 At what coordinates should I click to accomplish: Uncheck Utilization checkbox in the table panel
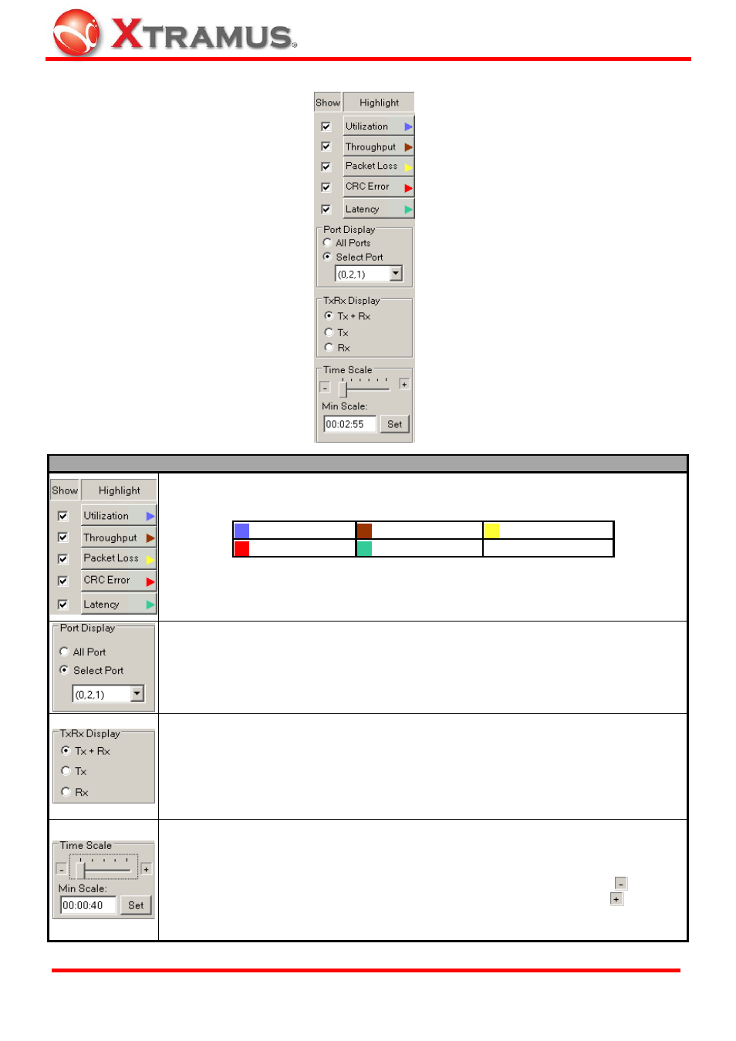click(63, 516)
